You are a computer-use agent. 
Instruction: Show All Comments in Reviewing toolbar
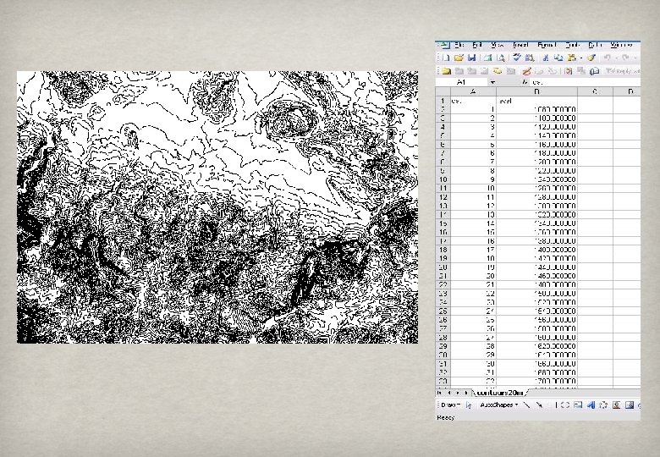pyautogui.click(x=498, y=71)
